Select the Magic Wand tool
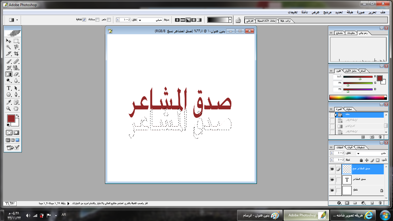The image size is (393, 221). pos(9,47)
